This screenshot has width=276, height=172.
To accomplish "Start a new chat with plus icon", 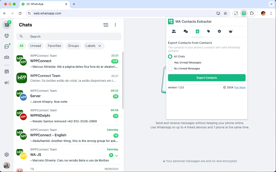I will [x=106, y=25].
